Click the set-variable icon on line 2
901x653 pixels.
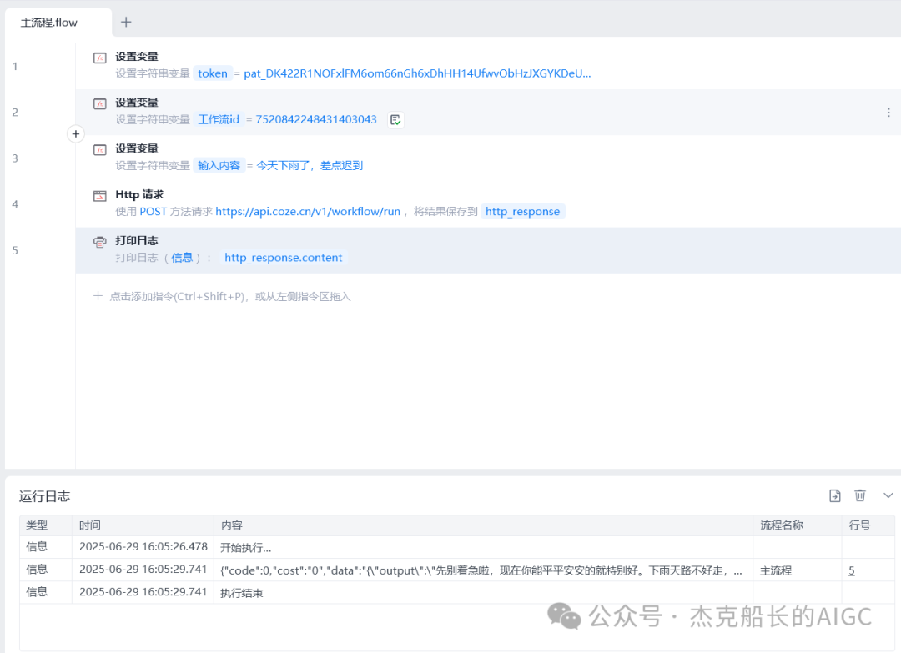click(100, 103)
